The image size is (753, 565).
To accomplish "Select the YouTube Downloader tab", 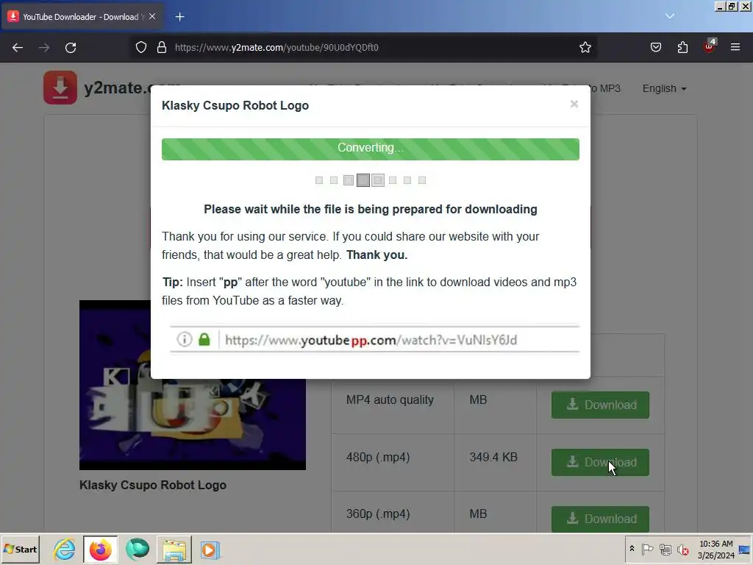I will (82, 17).
